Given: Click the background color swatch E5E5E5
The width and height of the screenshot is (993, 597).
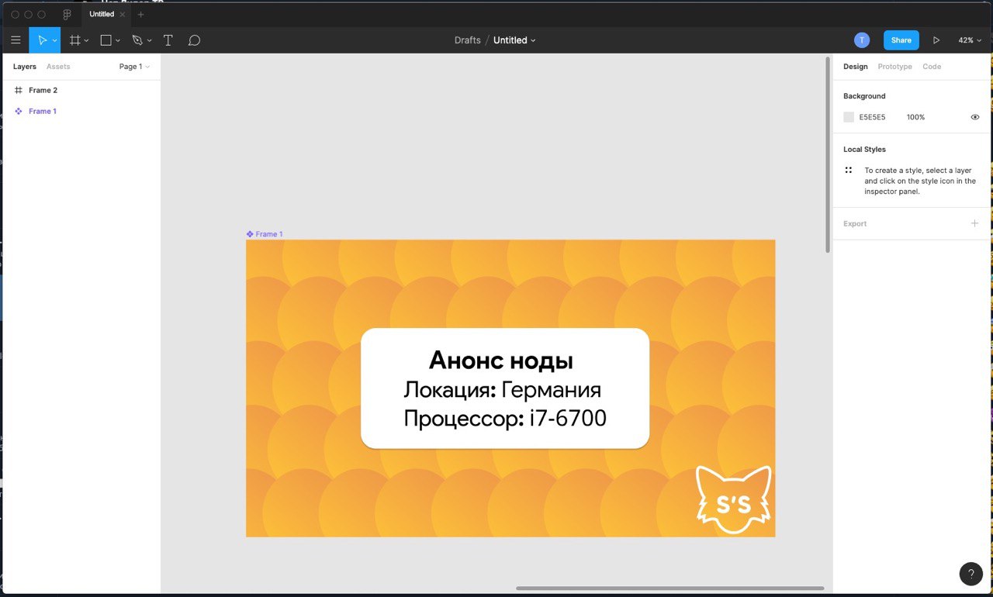Looking at the screenshot, I should click(x=849, y=117).
